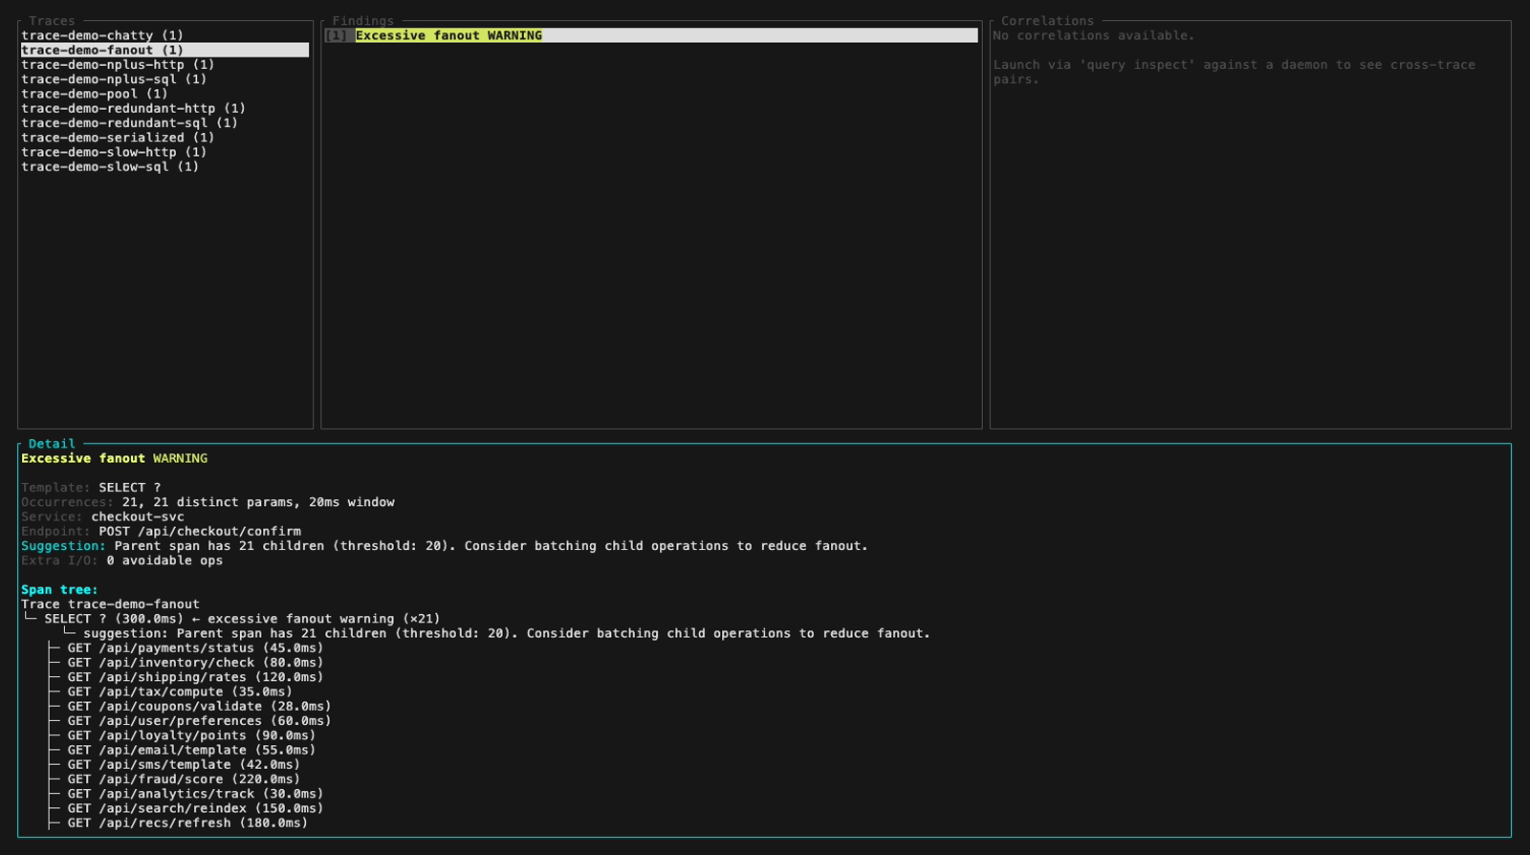
Task: Select GET /api/search/reindex span
Action: click(195, 808)
